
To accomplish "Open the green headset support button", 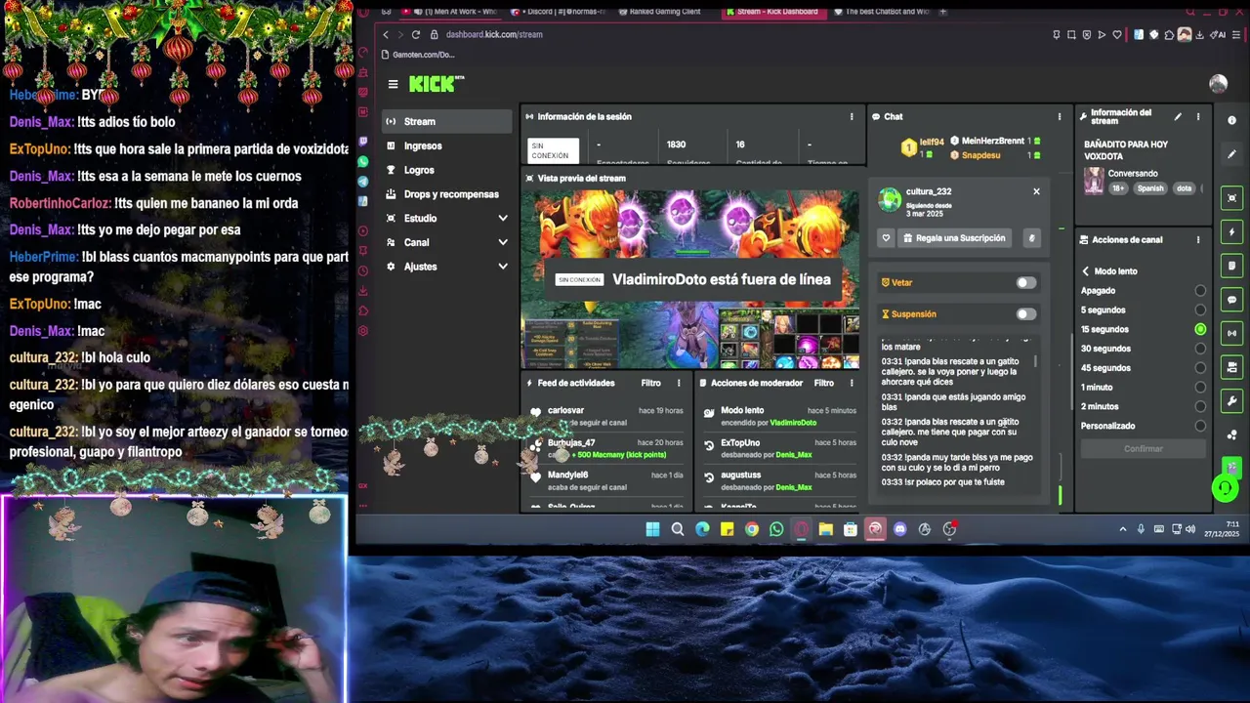I will pyautogui.click(x=1225, y=487).
